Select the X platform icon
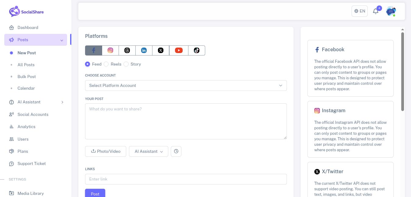This screenshot has height=197, width=411. point(161,50)
